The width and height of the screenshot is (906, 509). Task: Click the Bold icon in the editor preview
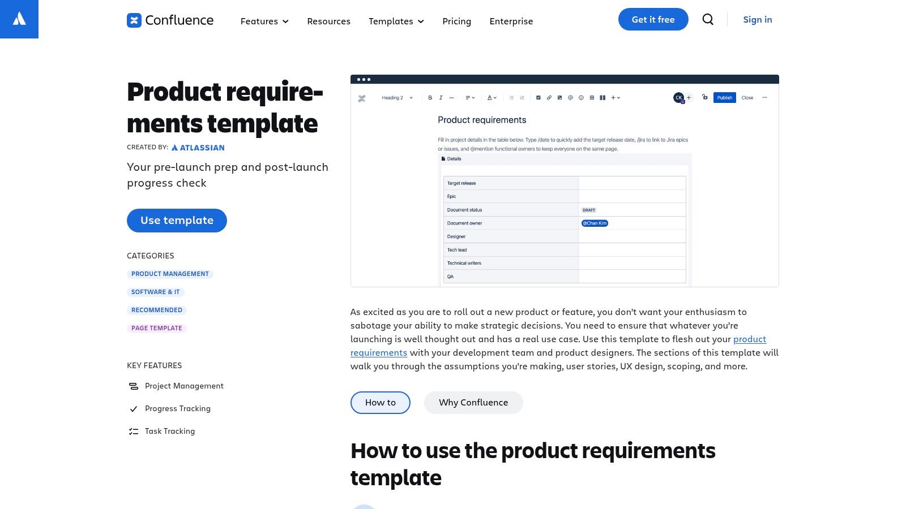click(430, 98)
